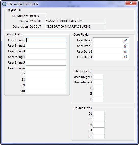Image resolution: width=139 pixels, height=145 pixels.
Task: Click into the S7 string field
Action: coord(46,74)
